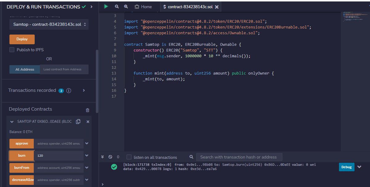Click the ERC20Burnable.sol import line
This screenshot has width=370, height=187.
coord(218,27)
